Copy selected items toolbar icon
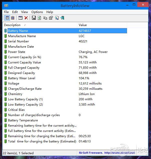Viewport: 151px width, 159px height. (45, 18)
